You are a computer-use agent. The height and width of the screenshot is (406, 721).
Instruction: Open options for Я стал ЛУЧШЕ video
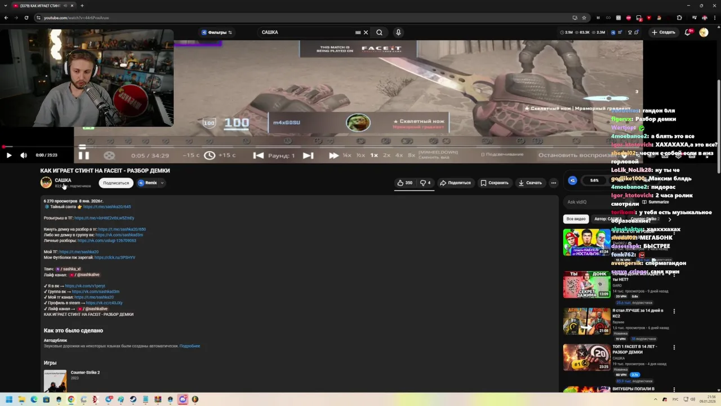[x=674, y=311]
